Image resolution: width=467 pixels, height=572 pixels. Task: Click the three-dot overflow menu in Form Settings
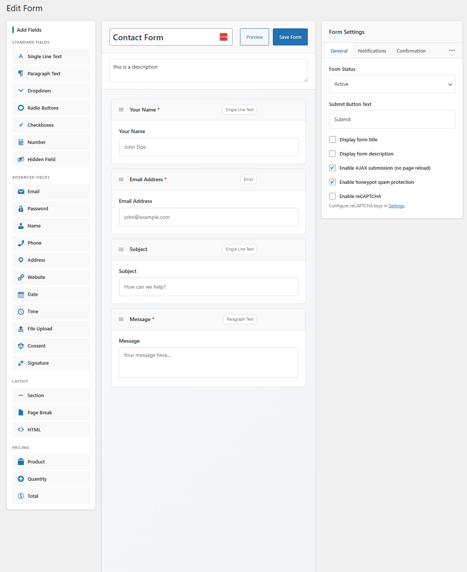452,50
